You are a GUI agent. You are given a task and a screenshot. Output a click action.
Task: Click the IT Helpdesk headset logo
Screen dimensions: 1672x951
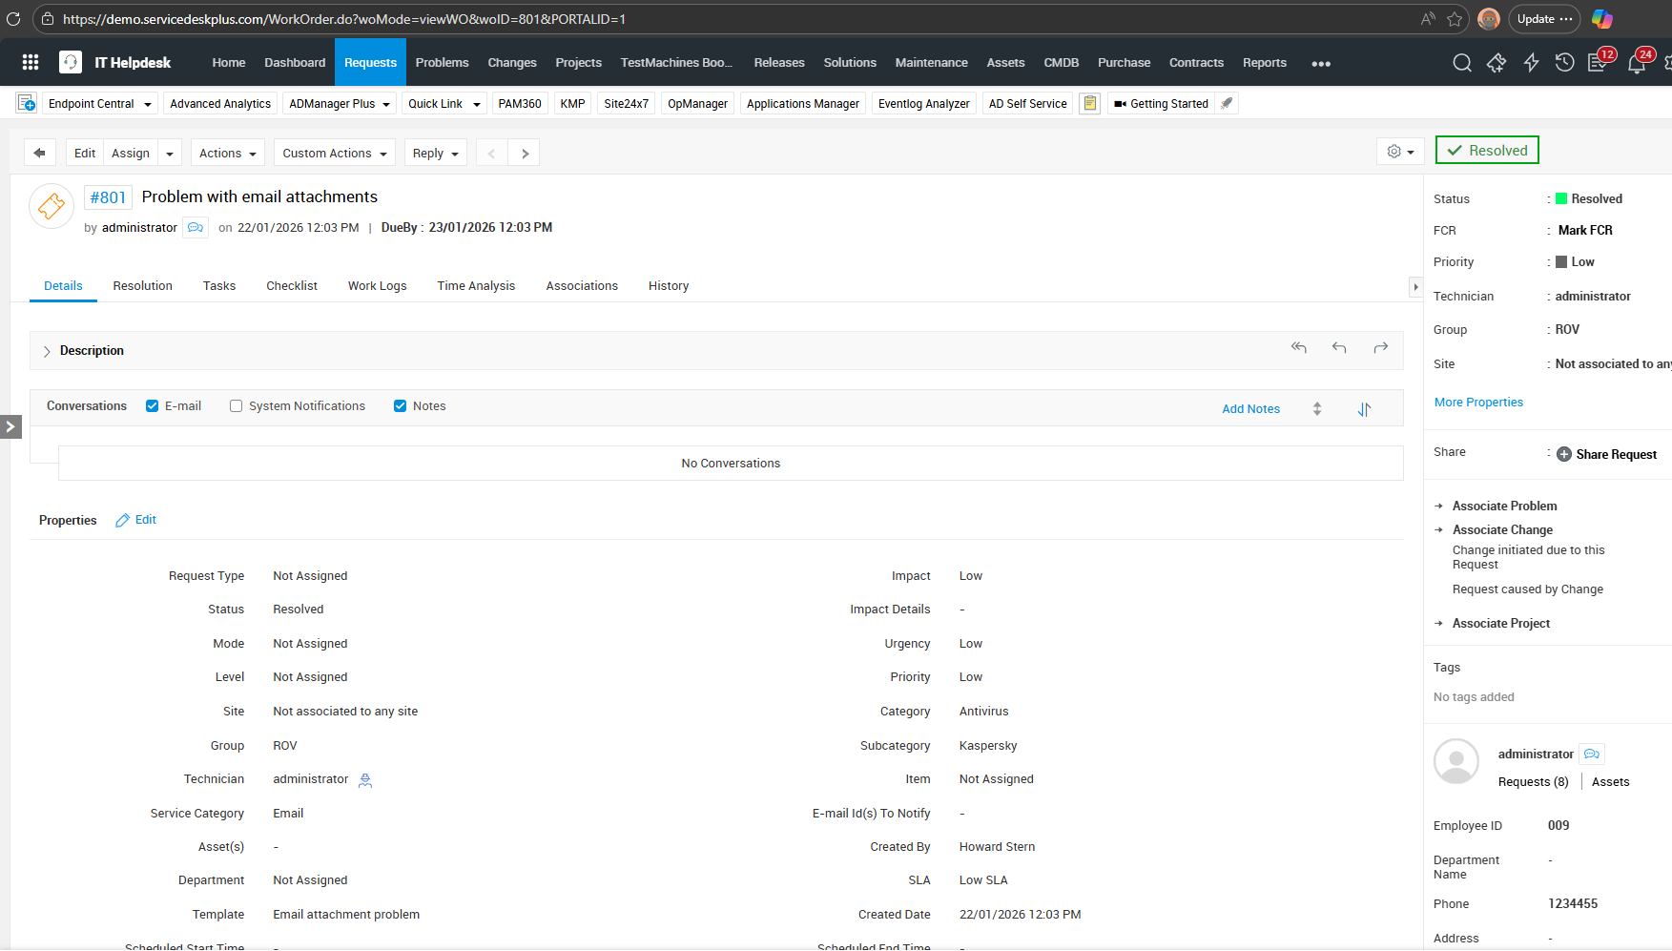71,62
